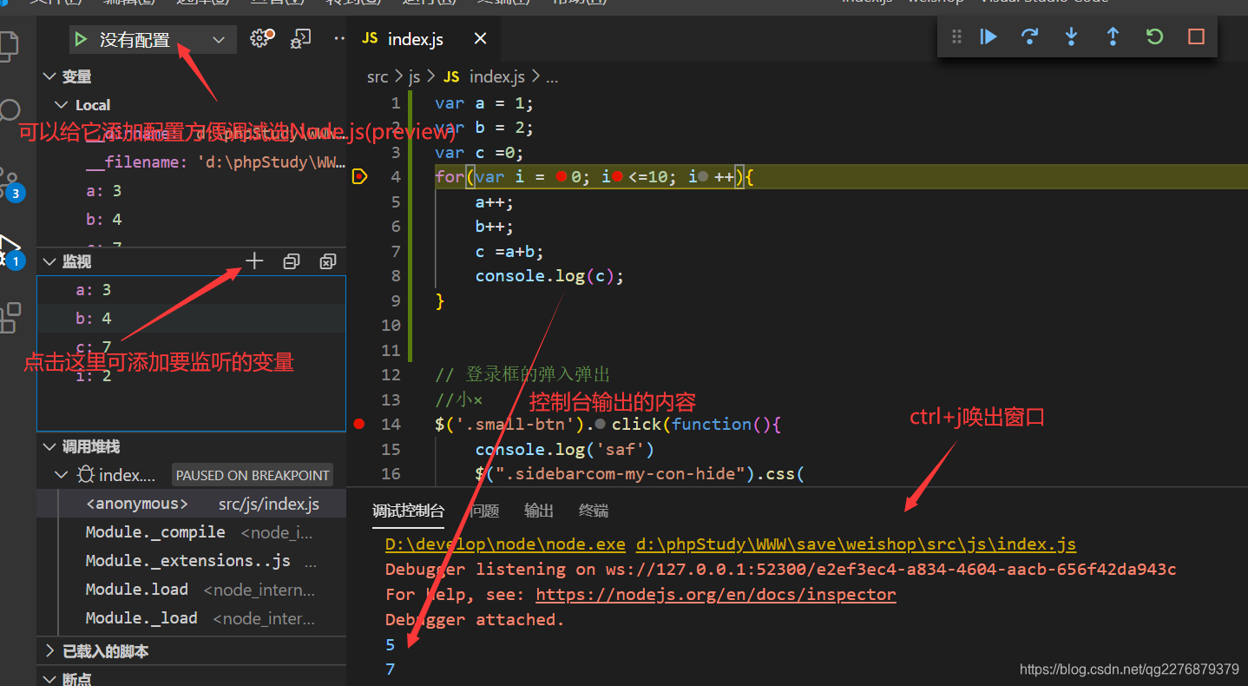Select watch expression a: 3
The image size is (1248, 686).
click(191, 290)
